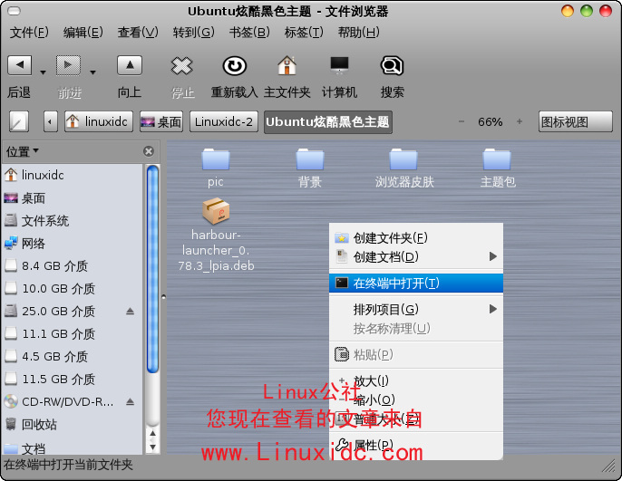Open 位置 side pane dropdown
Screen dimensions: 622x481
tap(22, 151)
